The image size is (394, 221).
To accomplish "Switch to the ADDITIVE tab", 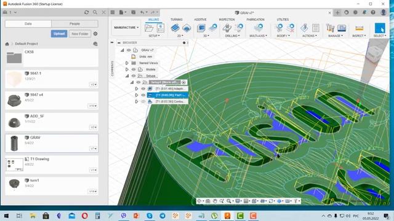I will click(200, 20).
